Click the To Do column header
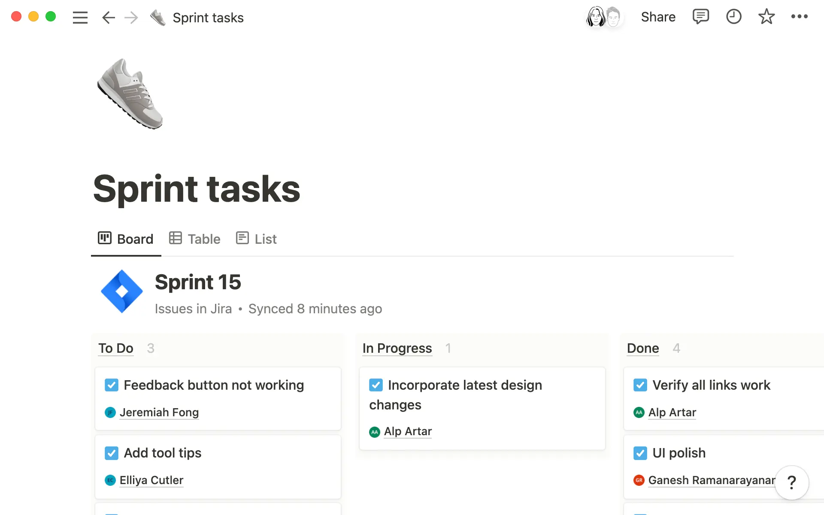 coord(115,348)
